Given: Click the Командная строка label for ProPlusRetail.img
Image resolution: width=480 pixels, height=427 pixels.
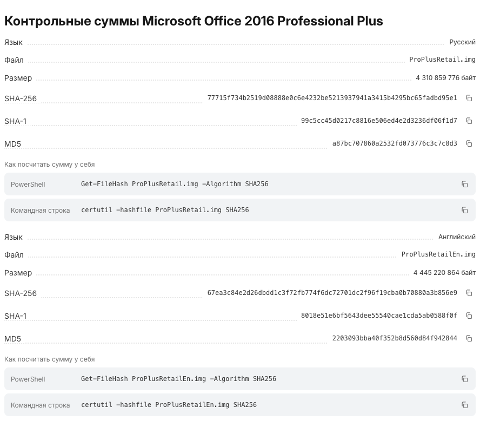Looking at the screenshot, I should (x=40, y=211).
